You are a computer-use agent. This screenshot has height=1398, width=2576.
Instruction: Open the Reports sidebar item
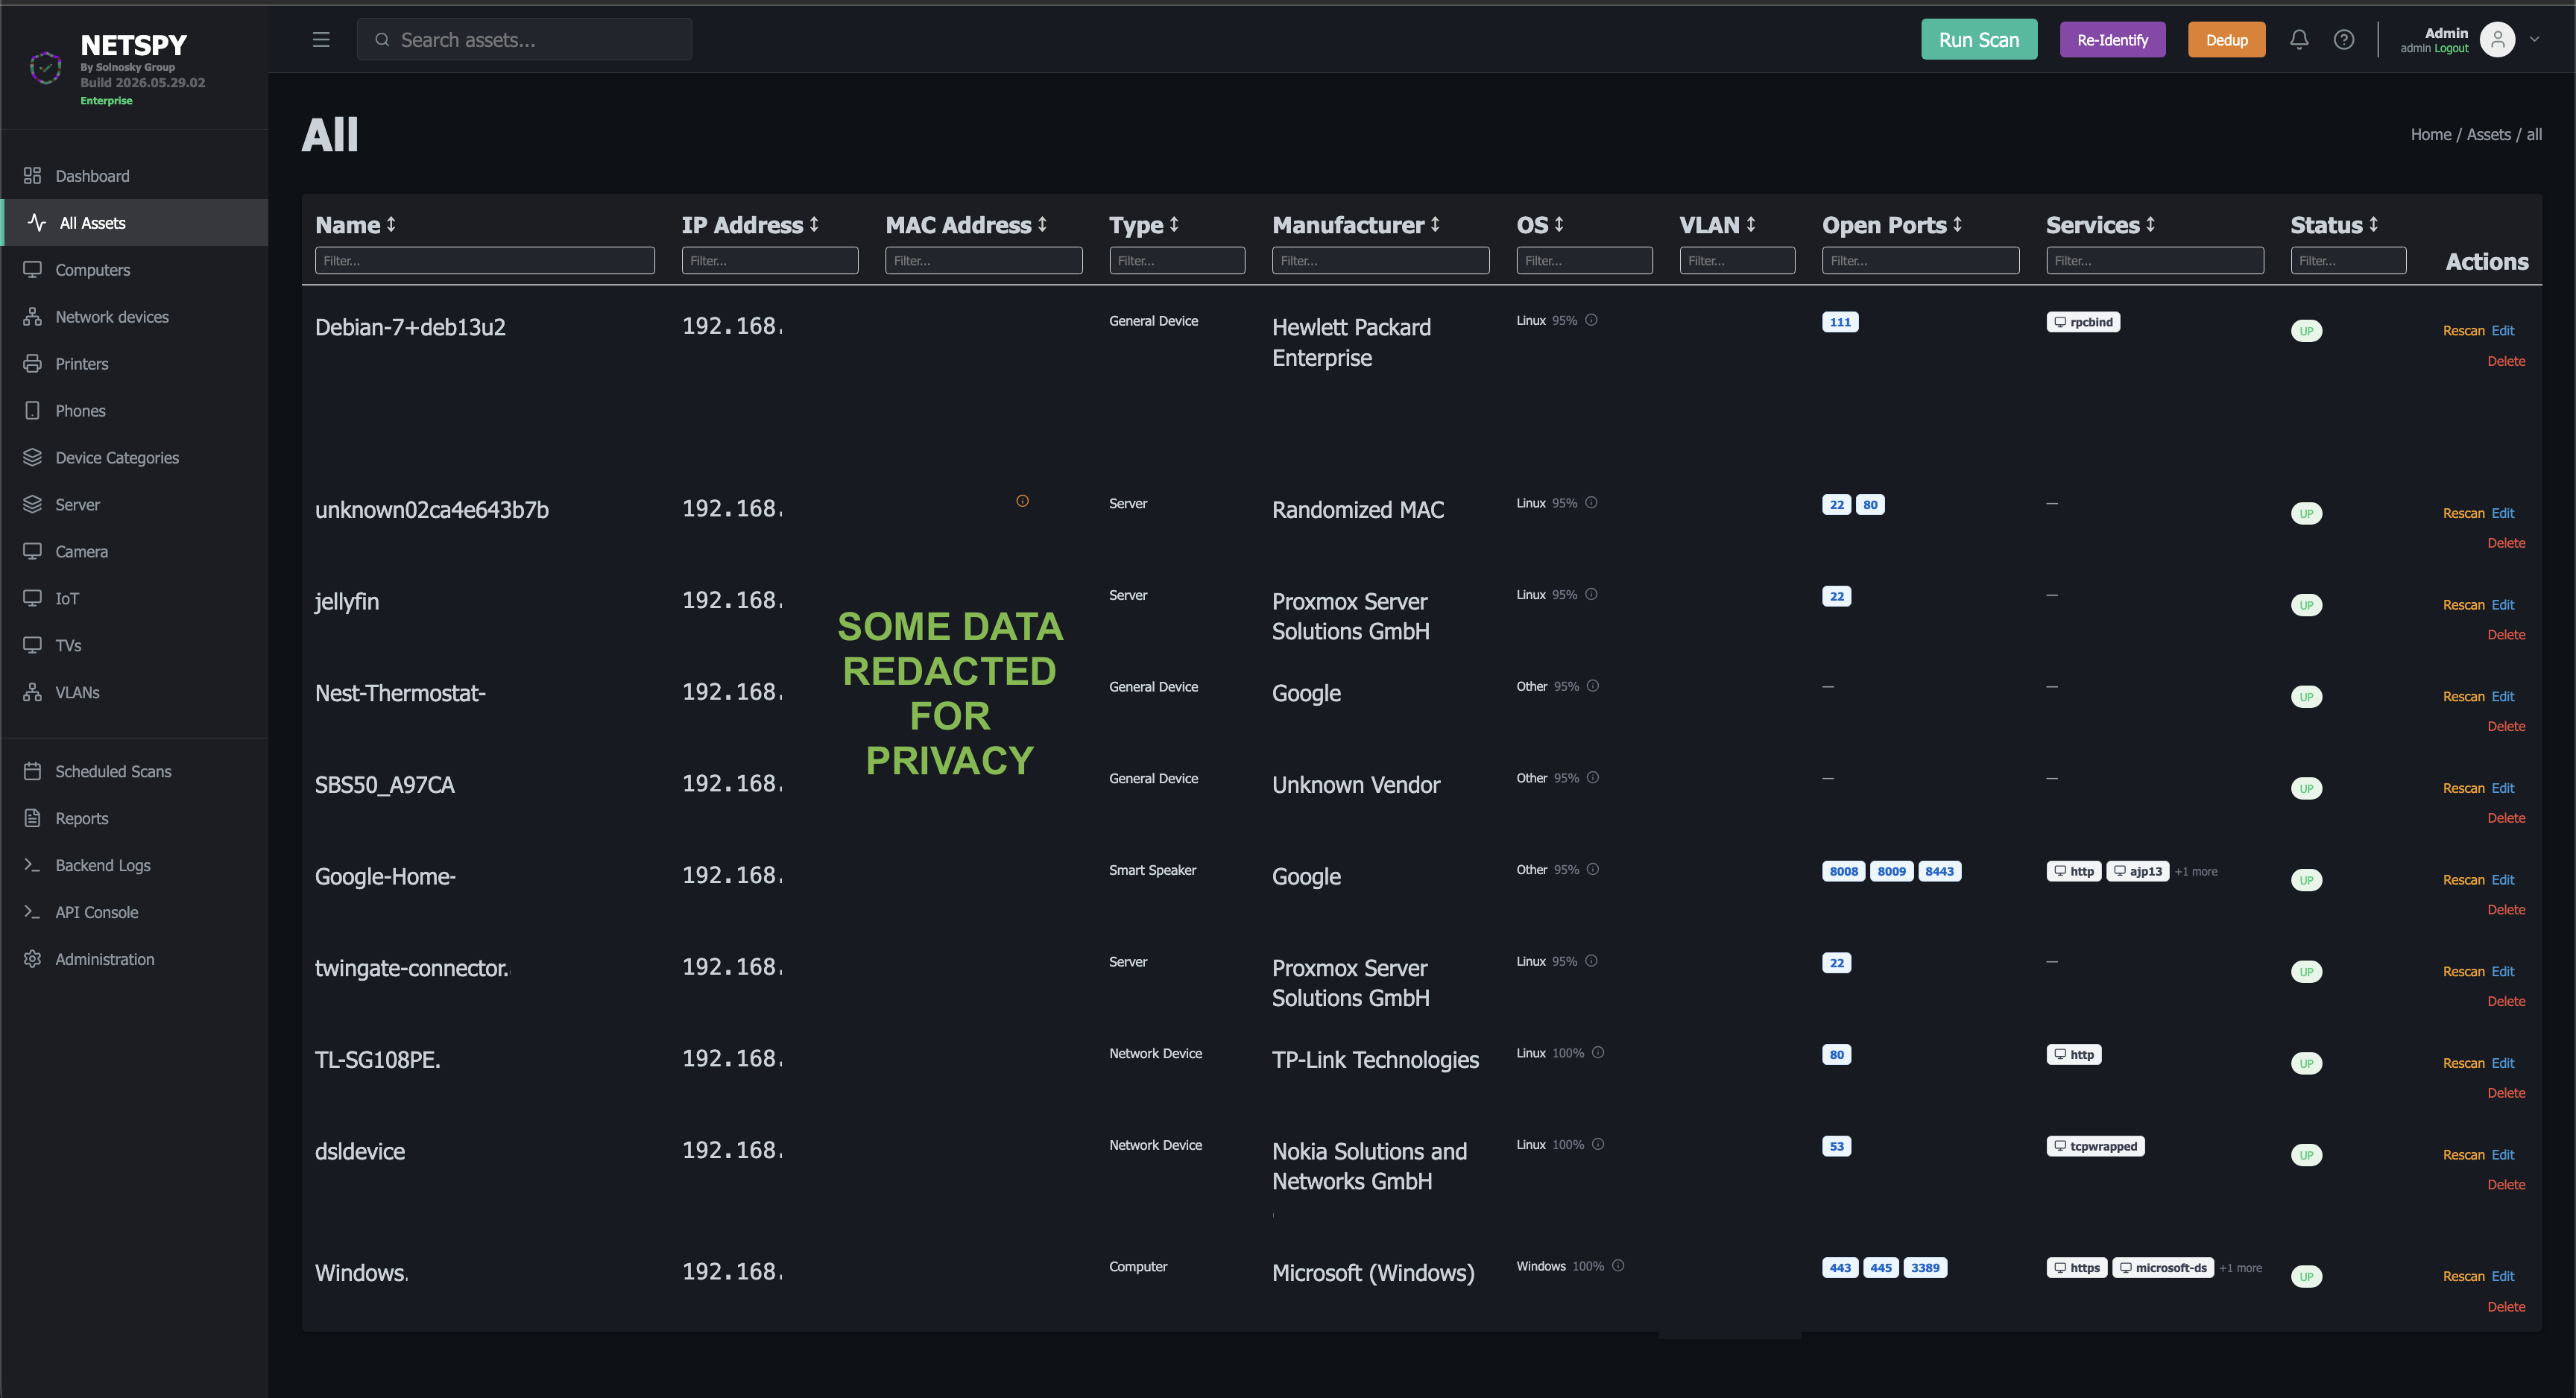(135, 819)
